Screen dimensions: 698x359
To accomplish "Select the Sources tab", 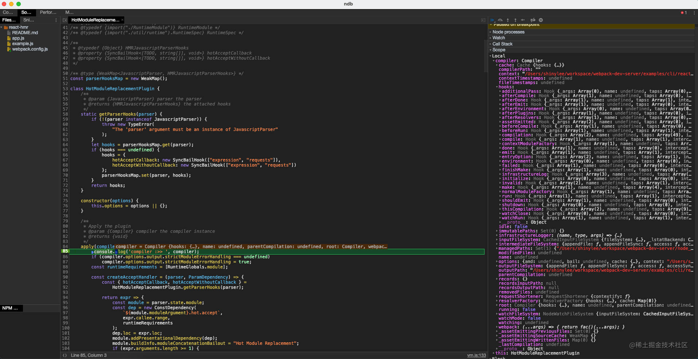I will coord(26,12).
